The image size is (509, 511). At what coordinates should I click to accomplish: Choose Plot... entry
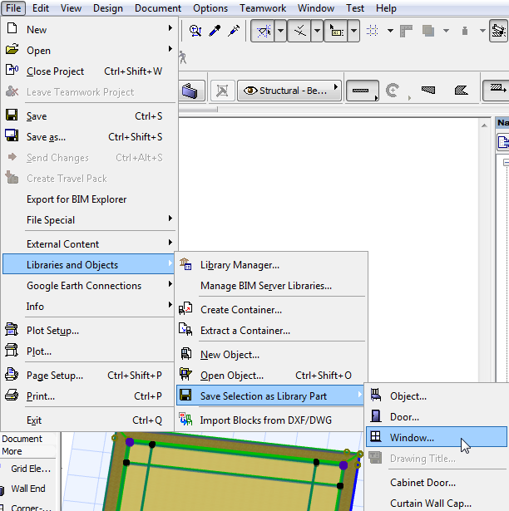pos(89,351)
